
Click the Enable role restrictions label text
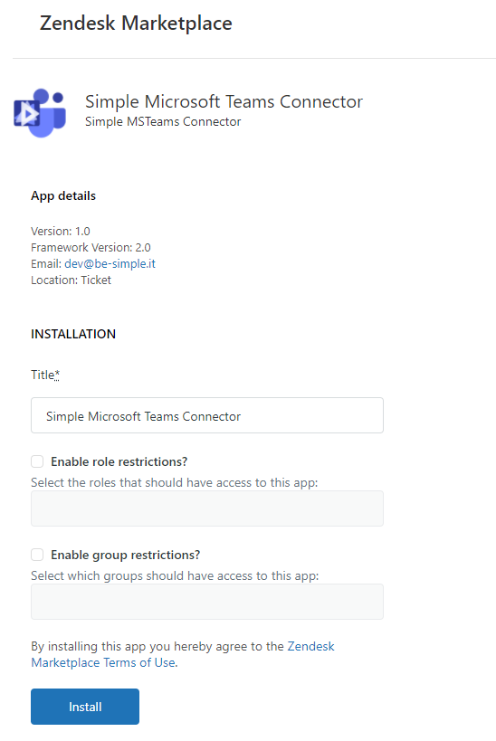tap(119, 461)
